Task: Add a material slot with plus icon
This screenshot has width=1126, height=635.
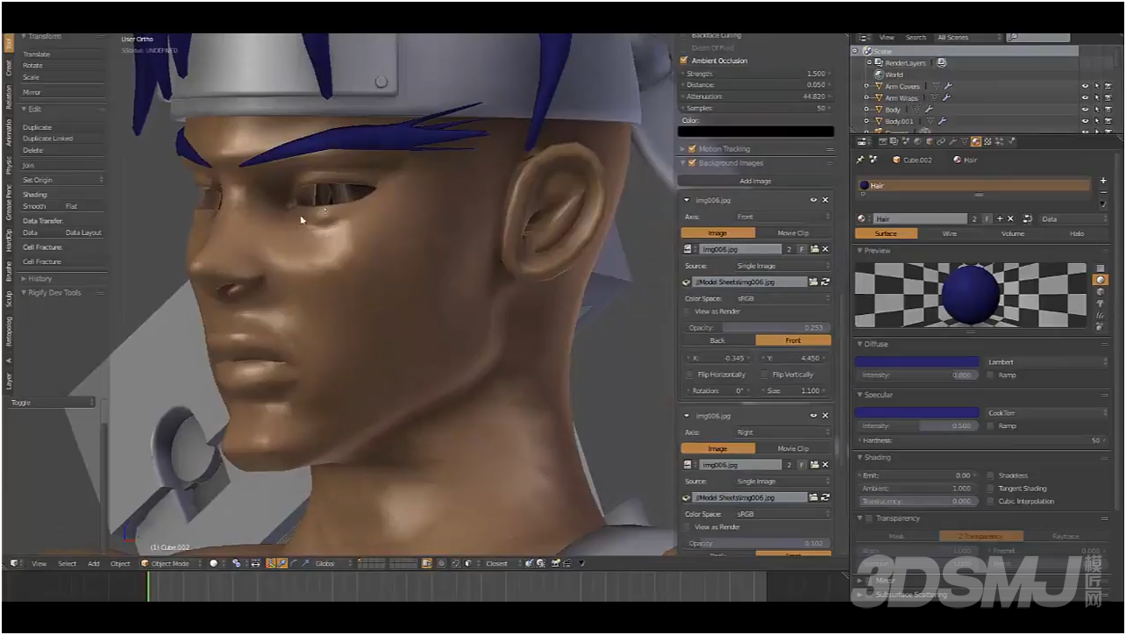Action: [x=1103, y=181]
